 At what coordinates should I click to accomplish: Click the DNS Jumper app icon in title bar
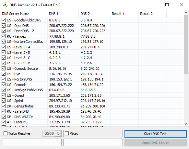coord(5,5)
